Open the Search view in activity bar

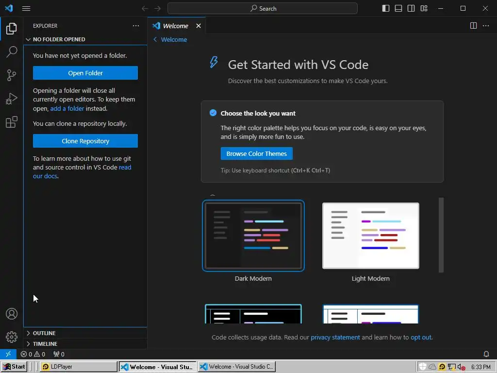coord(12,51)
